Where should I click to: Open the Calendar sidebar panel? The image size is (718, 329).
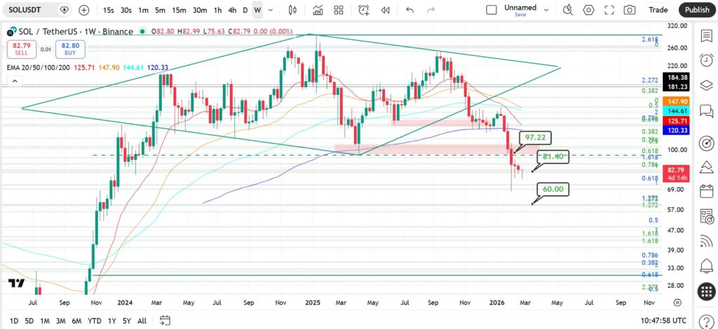(706, 191)
